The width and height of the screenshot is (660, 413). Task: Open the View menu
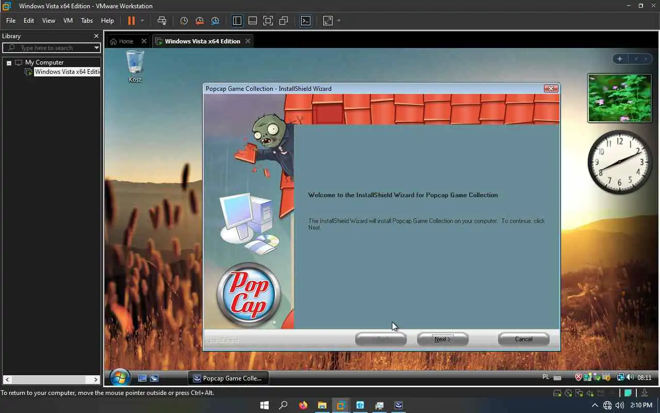click(48, 21)
